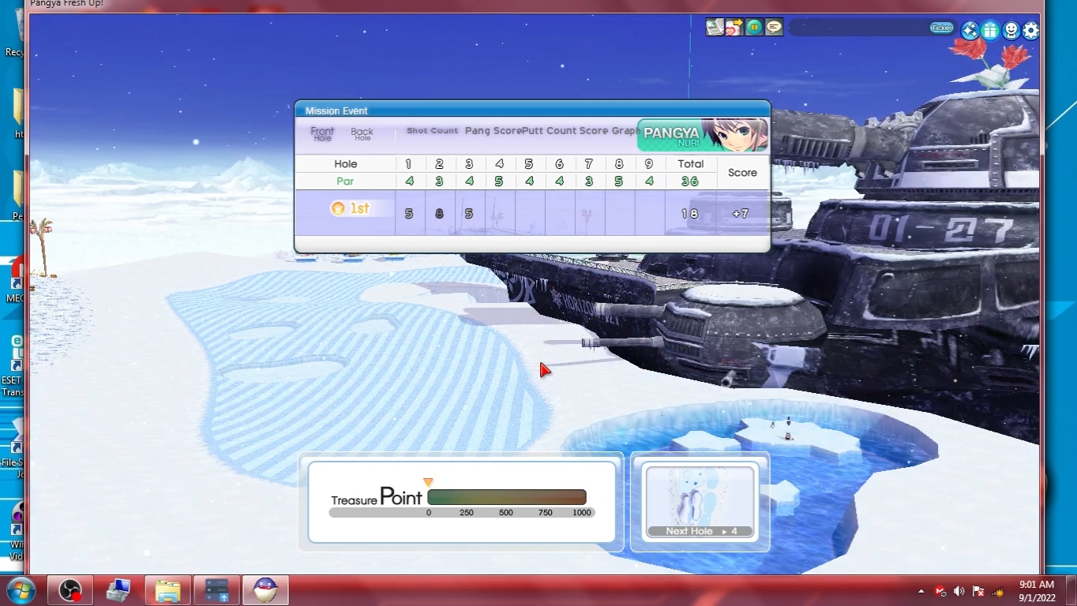
Task: Select the Shot Count tab
Action: click(432, 131)
